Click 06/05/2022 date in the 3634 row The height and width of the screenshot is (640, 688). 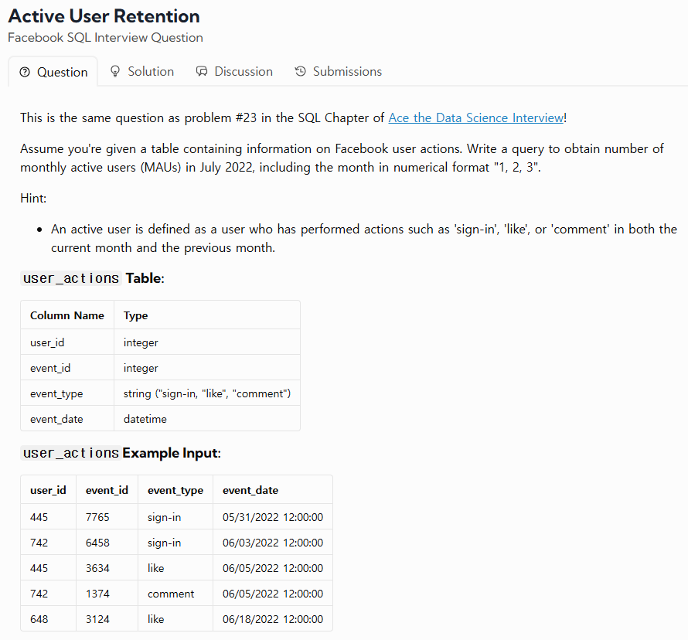[x=273, y=568]
